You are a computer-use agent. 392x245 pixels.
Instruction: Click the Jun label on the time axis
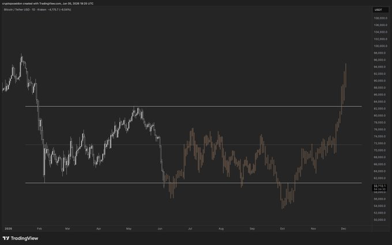click(x=160, y=228)
